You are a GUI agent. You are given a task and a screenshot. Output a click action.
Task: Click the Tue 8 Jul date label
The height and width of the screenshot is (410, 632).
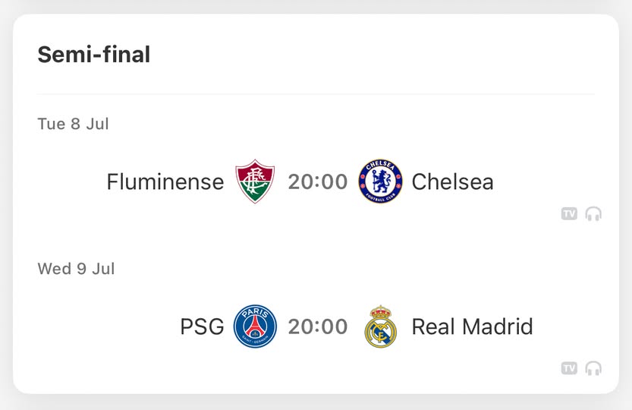point(73,124)
